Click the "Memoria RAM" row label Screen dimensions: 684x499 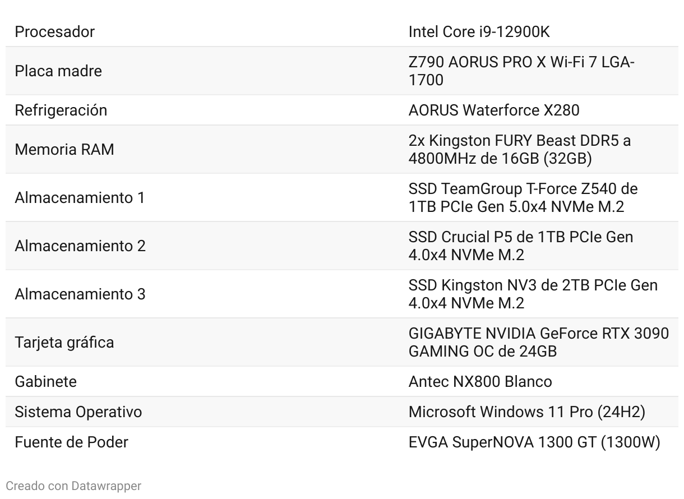click(x=64, y=150)
